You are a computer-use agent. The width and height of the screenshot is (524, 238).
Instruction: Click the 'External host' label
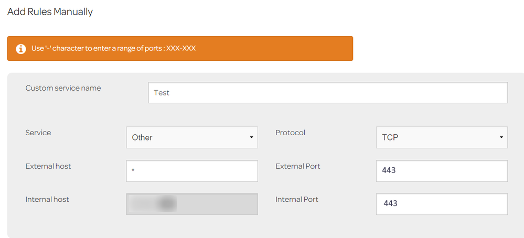48,166
